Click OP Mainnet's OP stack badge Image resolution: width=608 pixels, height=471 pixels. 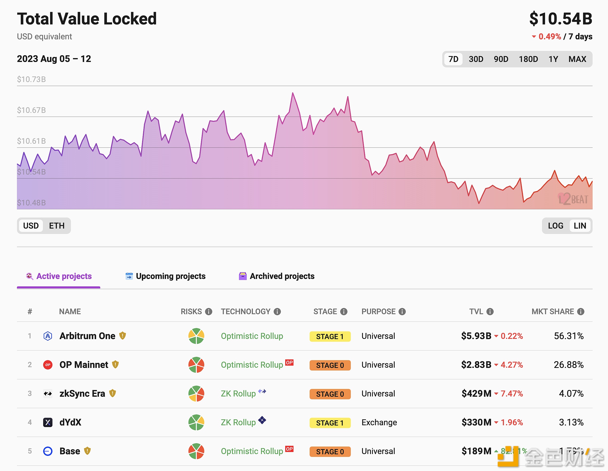[x=290, y=362]
